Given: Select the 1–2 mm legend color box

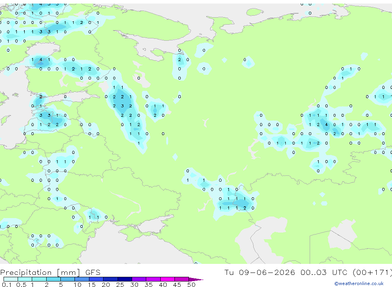Looking at the screenshot, I should [x=39, y=279].
